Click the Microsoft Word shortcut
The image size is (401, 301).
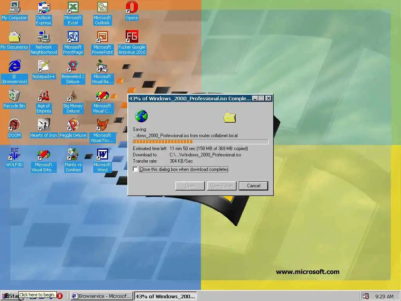click(102, 160)
